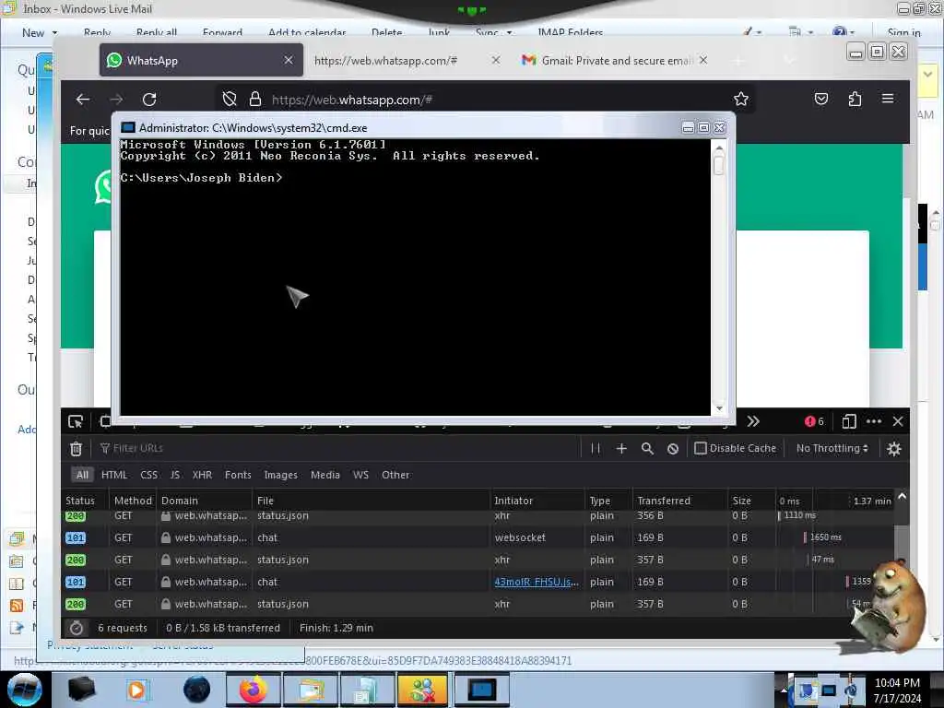The height and width of the screenshot is (708, 944).
Task: Filter network by Other
Action: tap(395, 475)
